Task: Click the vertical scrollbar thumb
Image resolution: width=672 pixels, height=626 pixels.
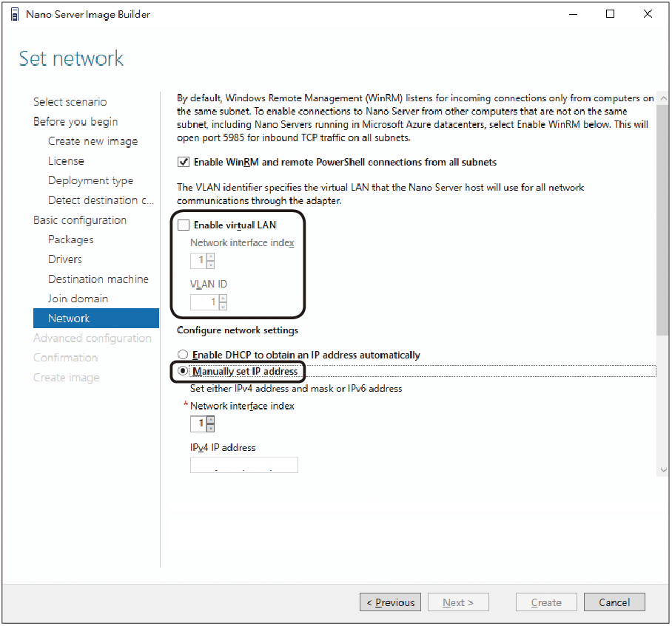Action: [x=663, y=220]
